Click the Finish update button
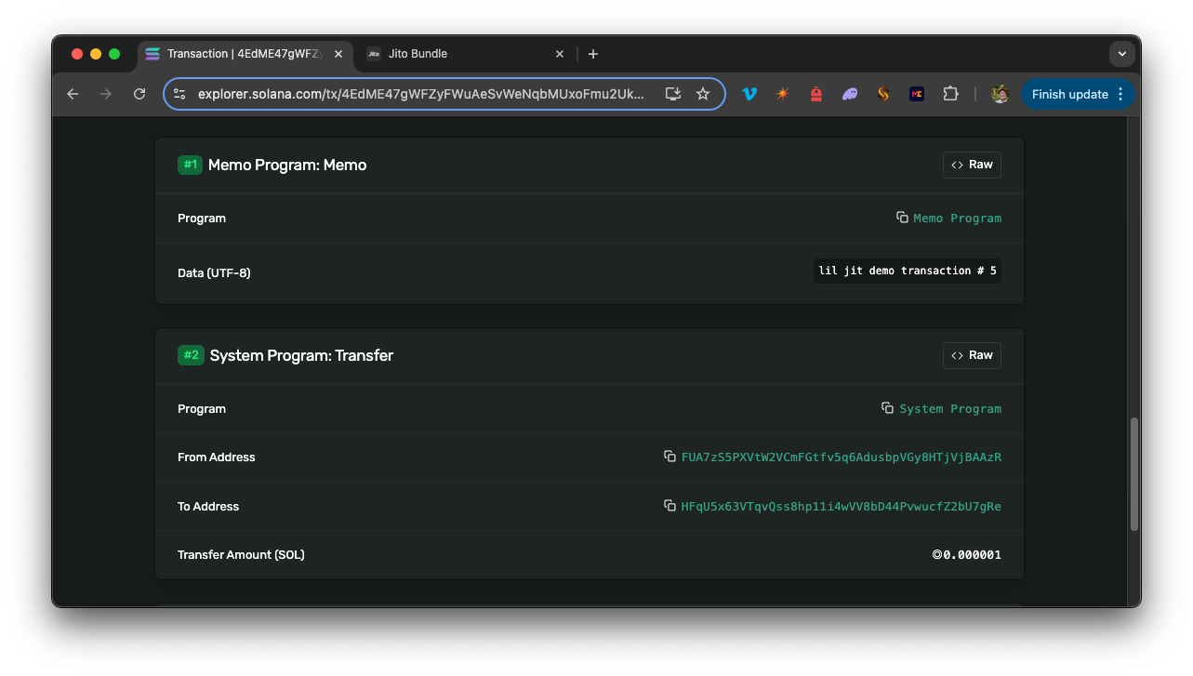This screenshot has height=676, width=1193. (x=1069, y=94)
